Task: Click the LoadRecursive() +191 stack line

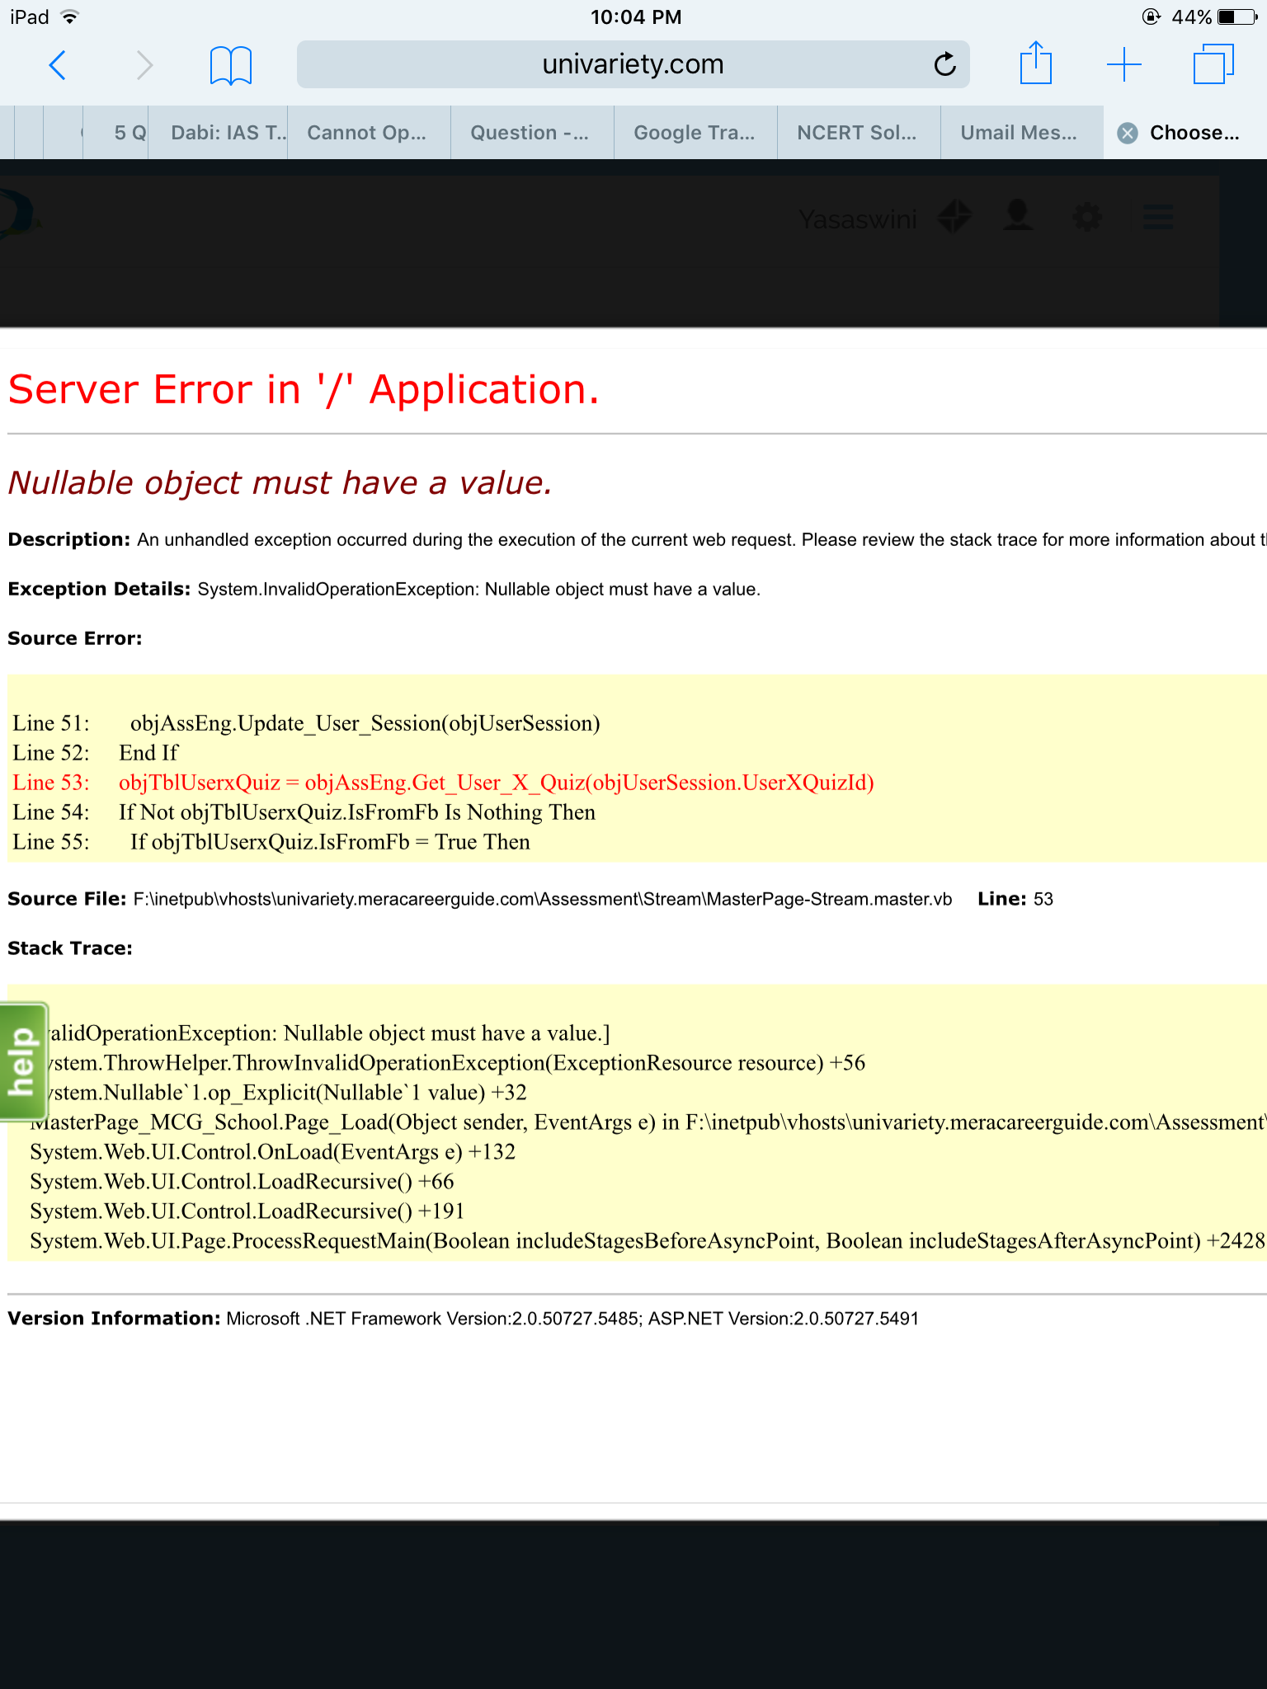Action: click(247, 1211)
